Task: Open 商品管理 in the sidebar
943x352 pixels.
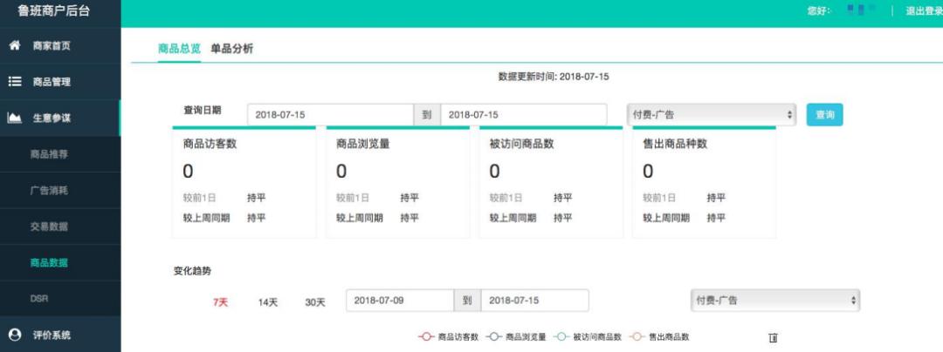Action: [60, 82]
